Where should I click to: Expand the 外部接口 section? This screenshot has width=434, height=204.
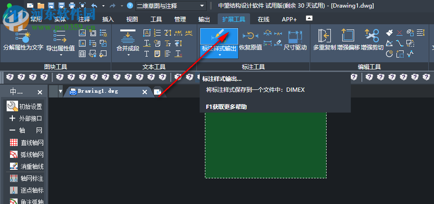[x=26, y=118]
